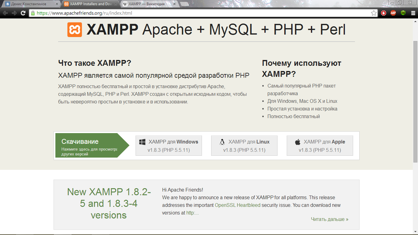
Task: Click the scrollbar down arrow
Action: 415,233
